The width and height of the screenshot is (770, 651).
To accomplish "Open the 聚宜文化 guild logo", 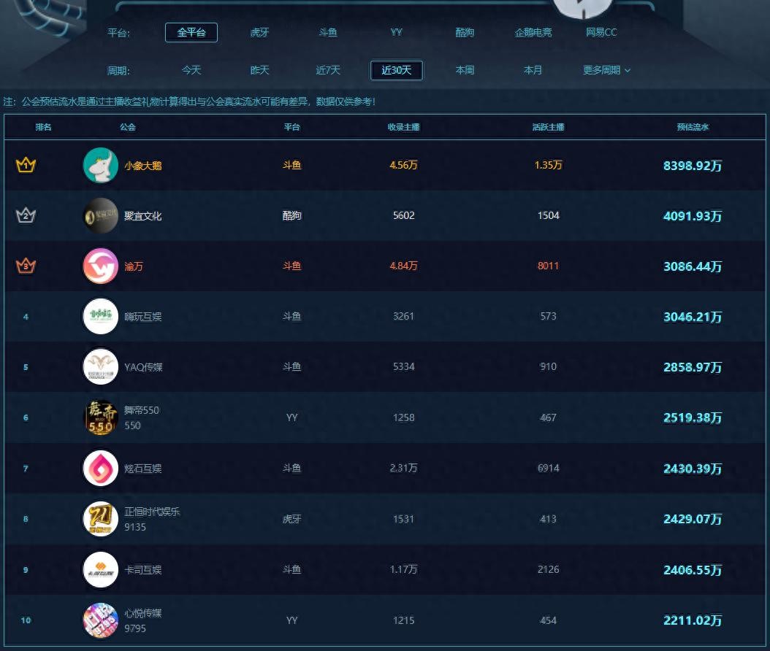I will (x=101, y=216).
